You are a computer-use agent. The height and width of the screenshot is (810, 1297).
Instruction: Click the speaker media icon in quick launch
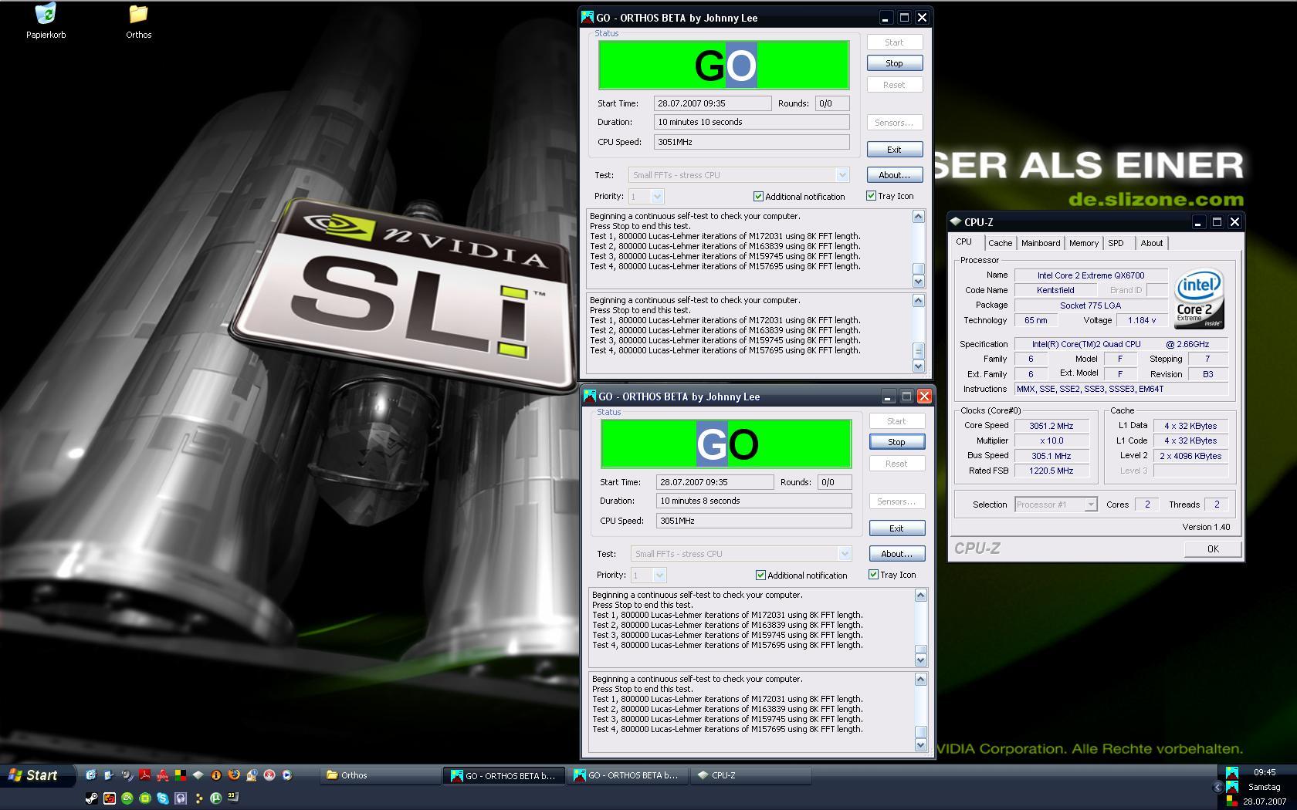pos(127,775)
